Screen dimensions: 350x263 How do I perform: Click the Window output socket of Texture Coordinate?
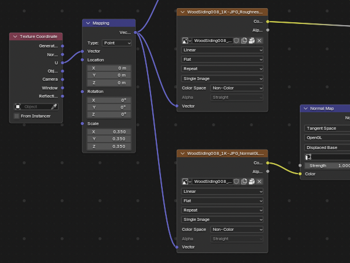coord(62,88)
